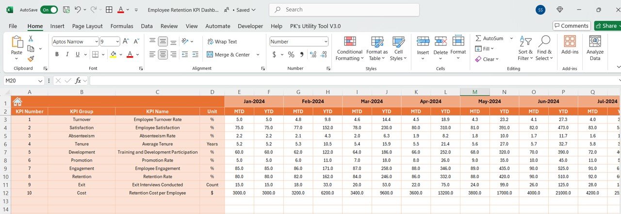Open the Formulas ribbon tab

(x=122, y=26)
